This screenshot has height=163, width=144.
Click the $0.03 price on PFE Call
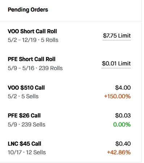click(x=123, y=116)
